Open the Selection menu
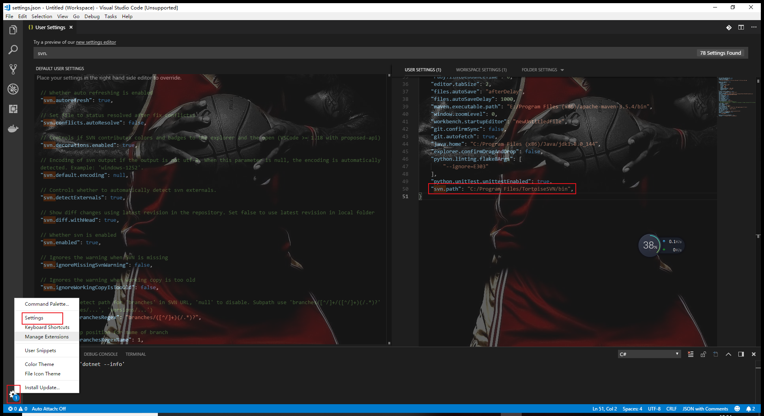Image resolution: width=764 pixels, height=416 pixels. [42, 16]
